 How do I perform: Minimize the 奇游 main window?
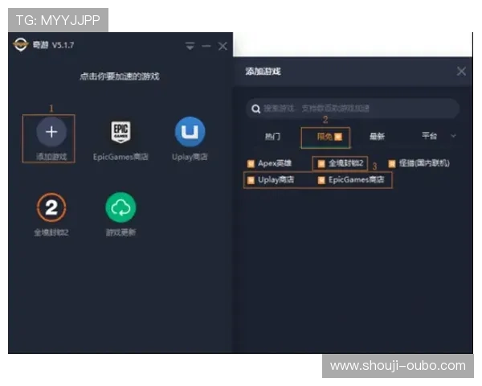pyautogui.click(x=206, y=46)
